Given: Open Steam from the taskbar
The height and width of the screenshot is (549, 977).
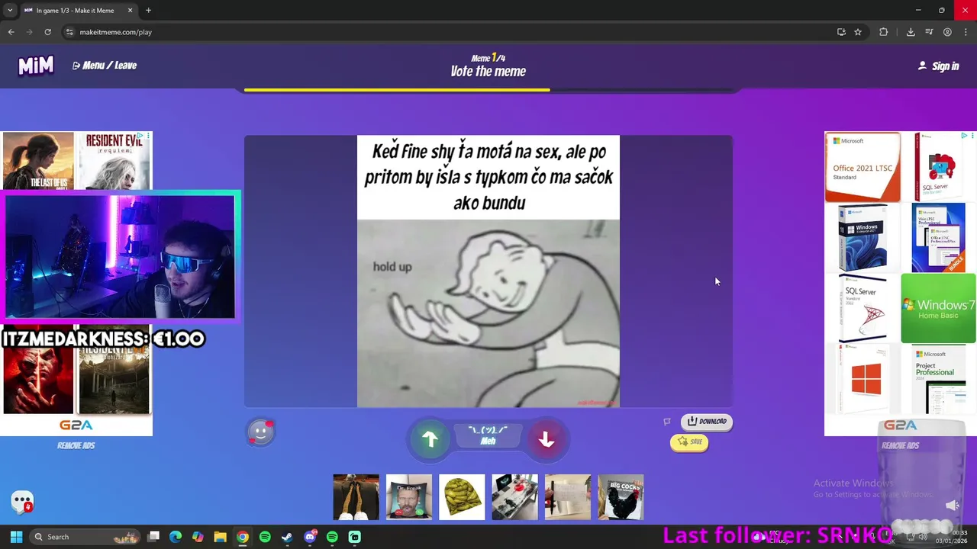Looking at the screenshot, I should 287,537.
